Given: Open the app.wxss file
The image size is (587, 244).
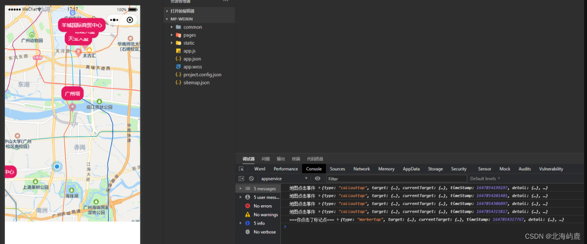Looking at the screenshot, I should [193, 67].
